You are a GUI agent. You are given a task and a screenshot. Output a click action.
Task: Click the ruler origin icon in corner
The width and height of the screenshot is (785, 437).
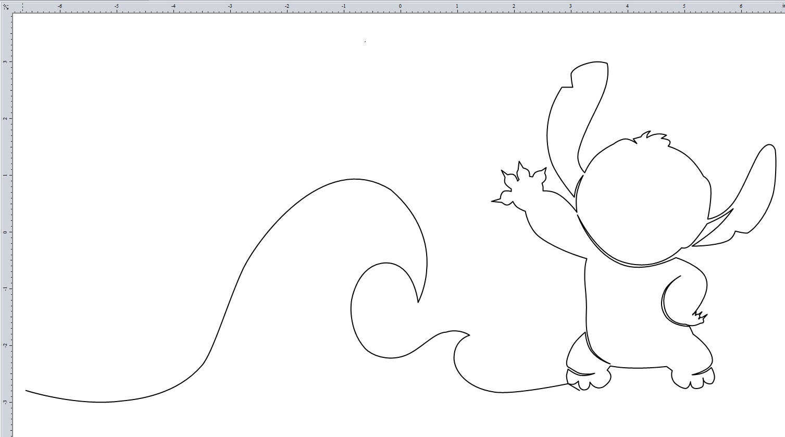(6, 7)
